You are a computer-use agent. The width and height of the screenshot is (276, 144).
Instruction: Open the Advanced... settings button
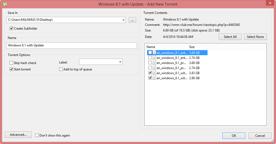point(18,135)
